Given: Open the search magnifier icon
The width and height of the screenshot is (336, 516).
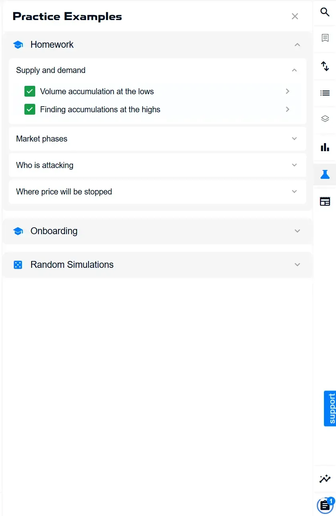Looking at the screenshot, I should click(x=325, y=12).
